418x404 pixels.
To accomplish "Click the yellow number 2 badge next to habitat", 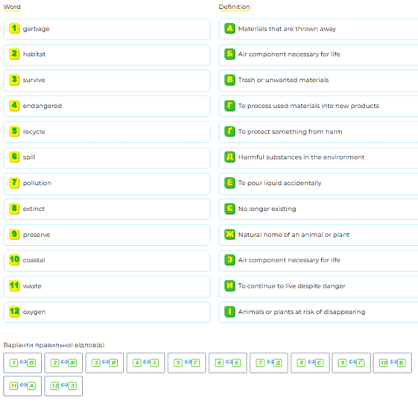I will [14, 54].
